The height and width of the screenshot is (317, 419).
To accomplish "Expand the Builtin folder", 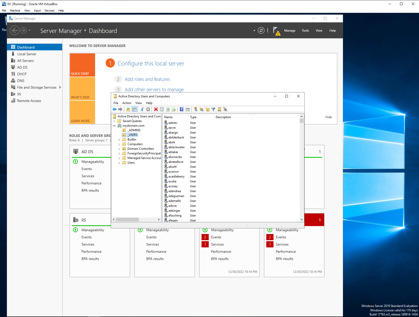I will coord(119,139).
